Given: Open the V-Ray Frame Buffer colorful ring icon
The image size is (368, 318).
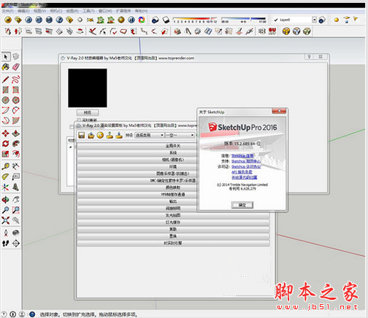Looking at the screenshot, I should 142,20.
